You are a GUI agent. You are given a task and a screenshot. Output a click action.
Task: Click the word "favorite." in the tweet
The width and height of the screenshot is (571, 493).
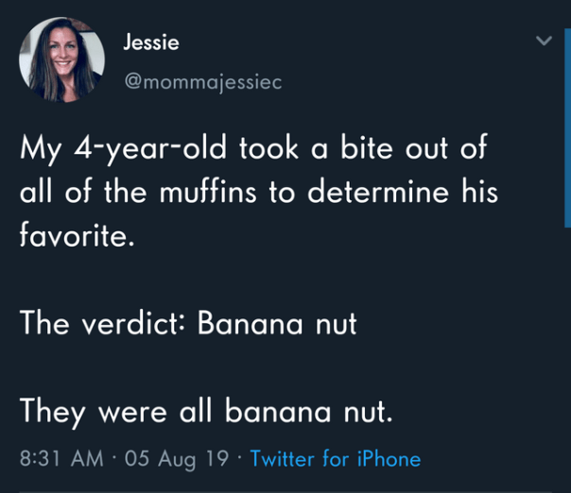[x=77, y=237]
